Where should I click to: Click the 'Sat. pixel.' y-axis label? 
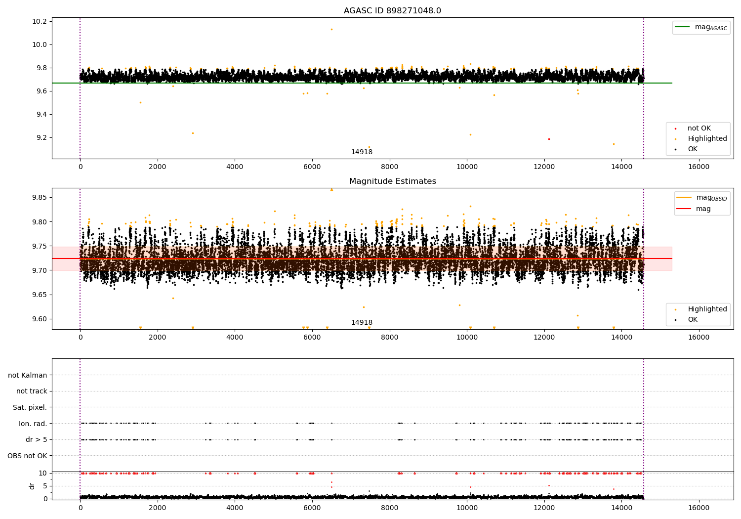[30, 407]
